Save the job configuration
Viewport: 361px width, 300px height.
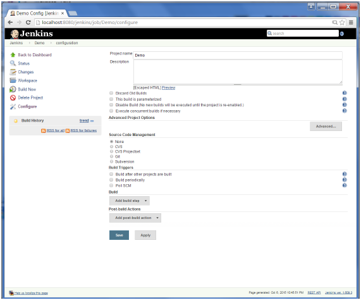click(x=119, y=235)
